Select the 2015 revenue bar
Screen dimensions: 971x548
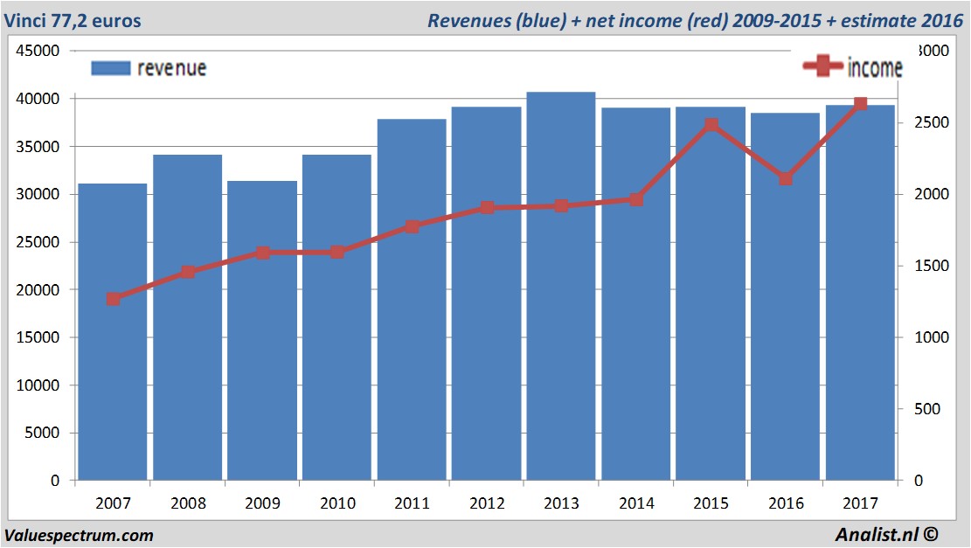pos(711,294)
